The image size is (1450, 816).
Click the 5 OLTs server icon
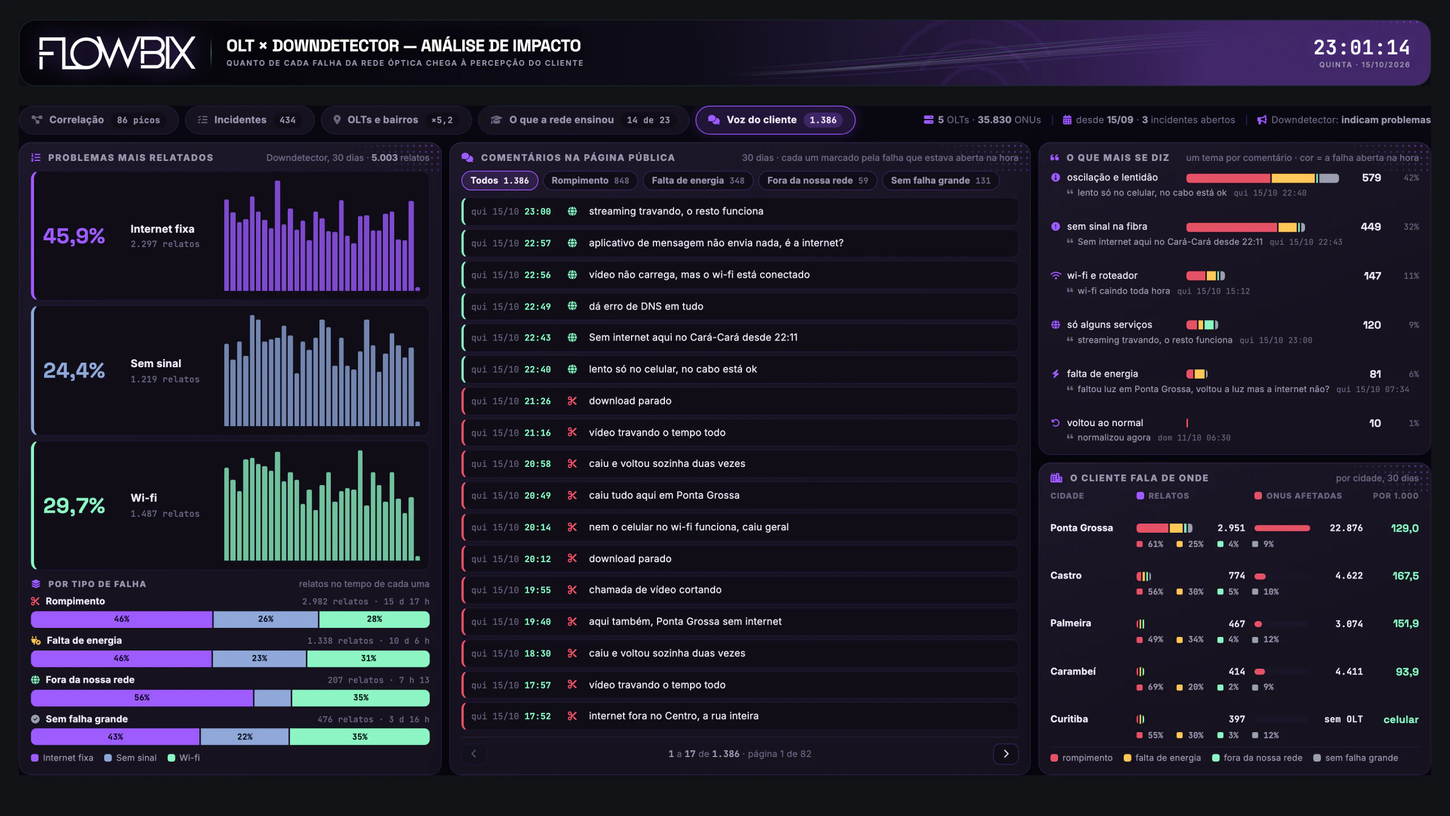click(928, 120)
